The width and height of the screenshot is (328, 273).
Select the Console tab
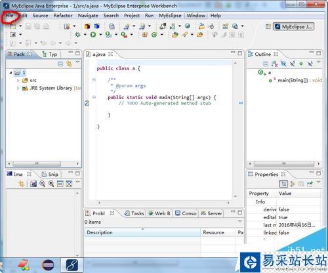[186, 213]
